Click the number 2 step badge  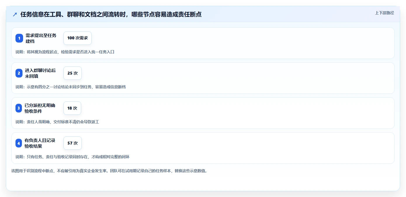tap(19, 73)
